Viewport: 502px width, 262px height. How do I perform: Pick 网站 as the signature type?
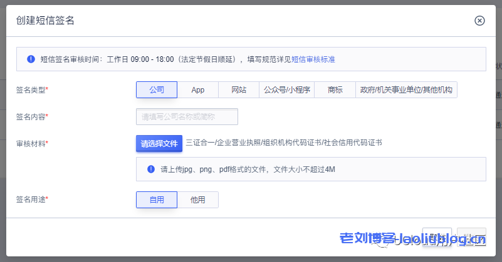pos(238,89)
